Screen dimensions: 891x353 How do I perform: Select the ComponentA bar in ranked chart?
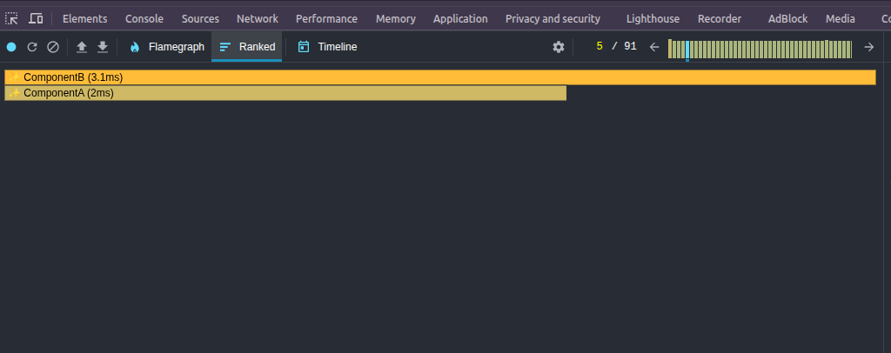click(285, 93)
